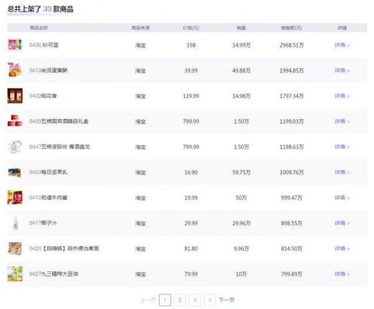Viewport: 374px width, 309px height.
Task: Select product name 9436 妙可蓝
Action: pyautogui.click(x=44, y=45)
